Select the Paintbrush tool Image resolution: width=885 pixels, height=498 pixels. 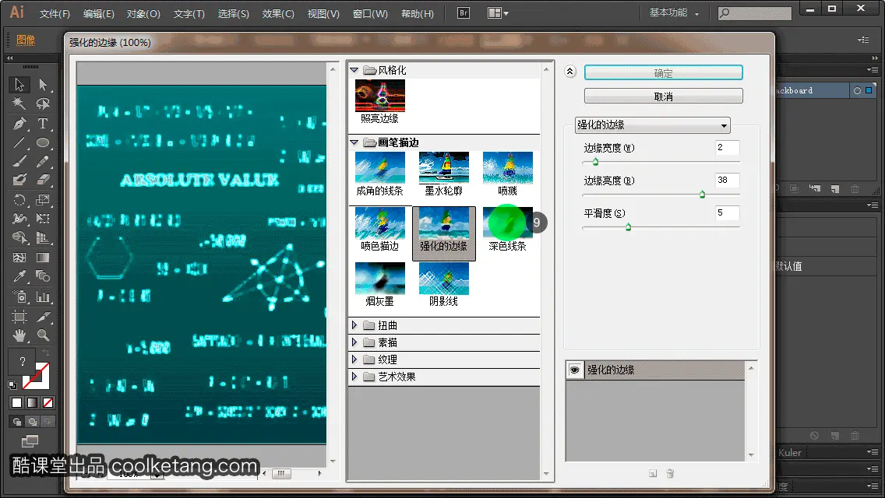pos(19,161)
